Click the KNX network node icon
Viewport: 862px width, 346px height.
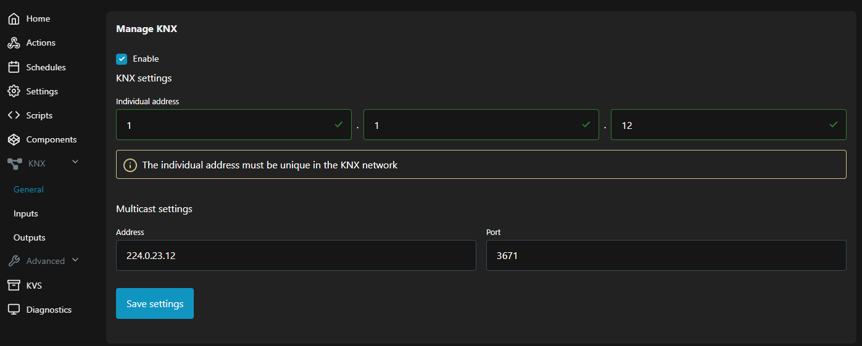(x=15, y=163)
